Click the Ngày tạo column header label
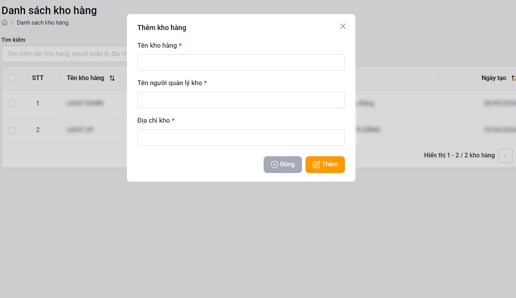516x298 pixels. [493, 78]
